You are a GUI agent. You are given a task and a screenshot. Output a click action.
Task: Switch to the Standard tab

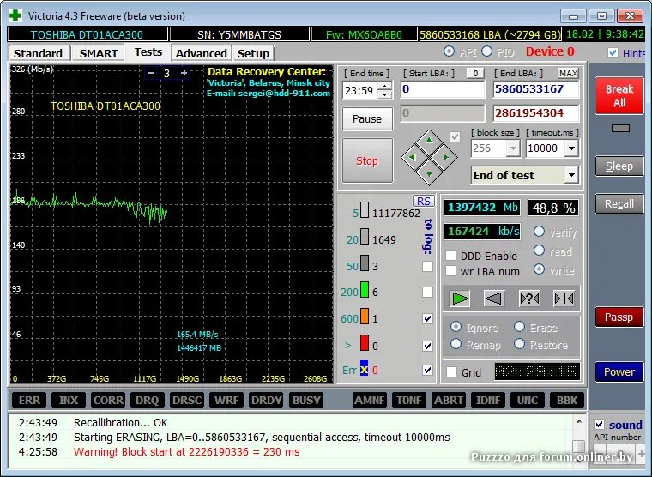[38, 53]
